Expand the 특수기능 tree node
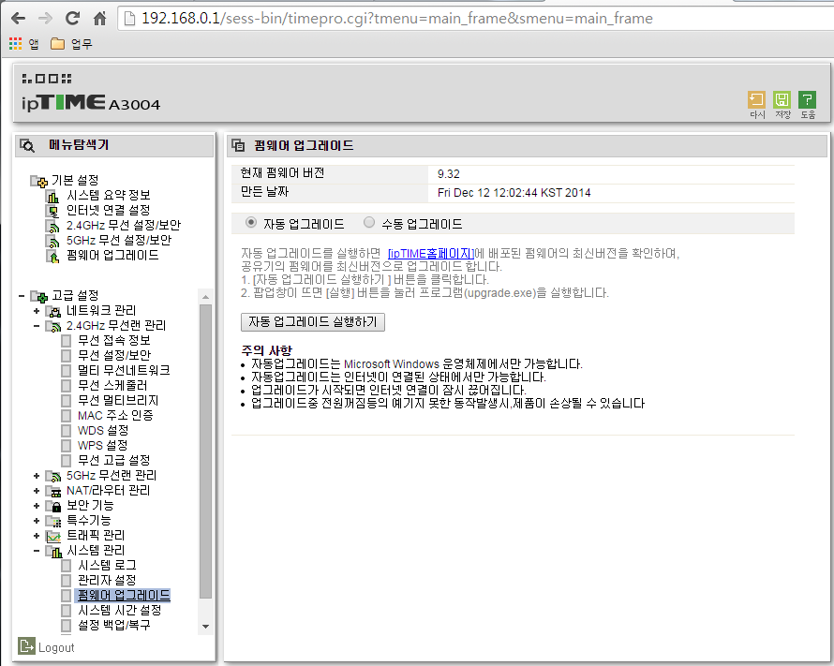 pos(37,521)
